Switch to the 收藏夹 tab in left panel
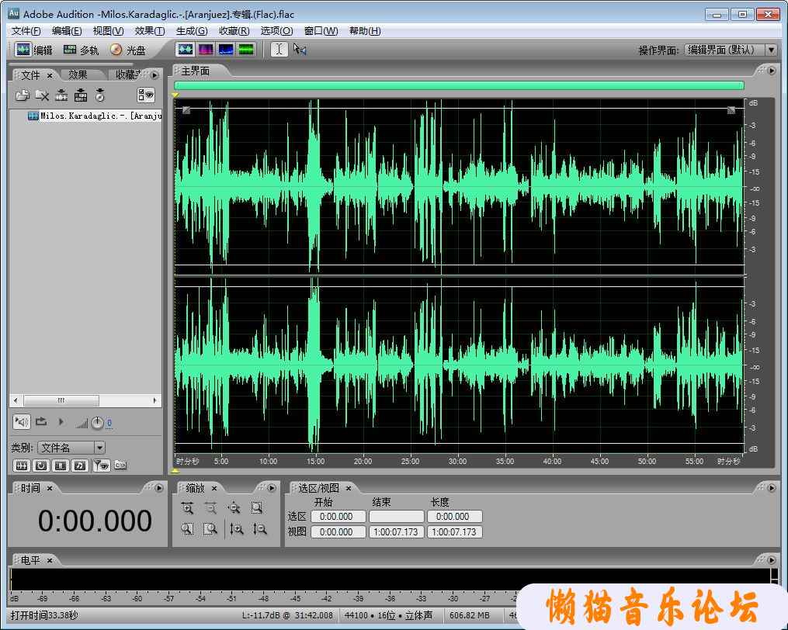This screenshot has width=788, height=630. point(130,74)
